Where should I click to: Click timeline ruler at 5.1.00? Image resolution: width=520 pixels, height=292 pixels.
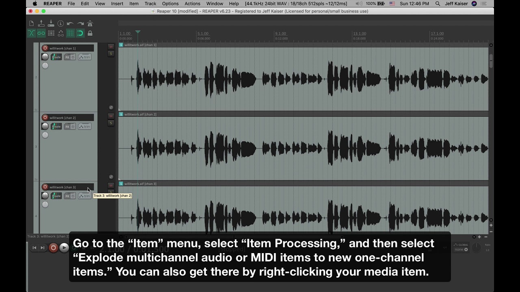tap(203, 34)
